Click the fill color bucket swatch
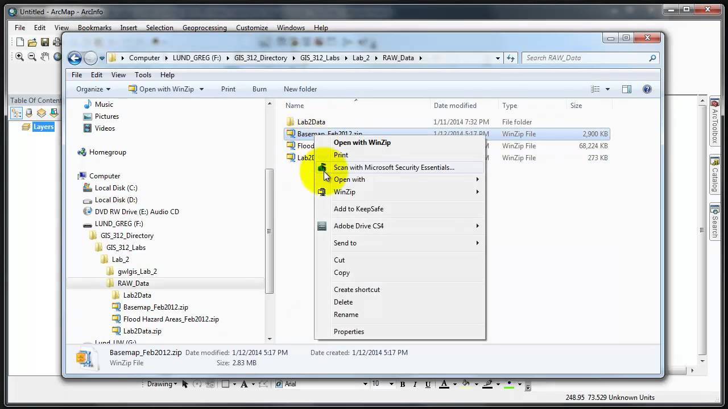The height and width of the screenshot is (409, 728). [466, 384]
